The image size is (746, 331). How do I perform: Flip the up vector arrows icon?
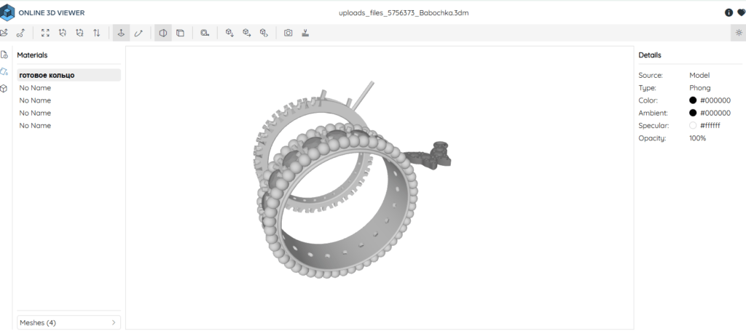[97, 33]
